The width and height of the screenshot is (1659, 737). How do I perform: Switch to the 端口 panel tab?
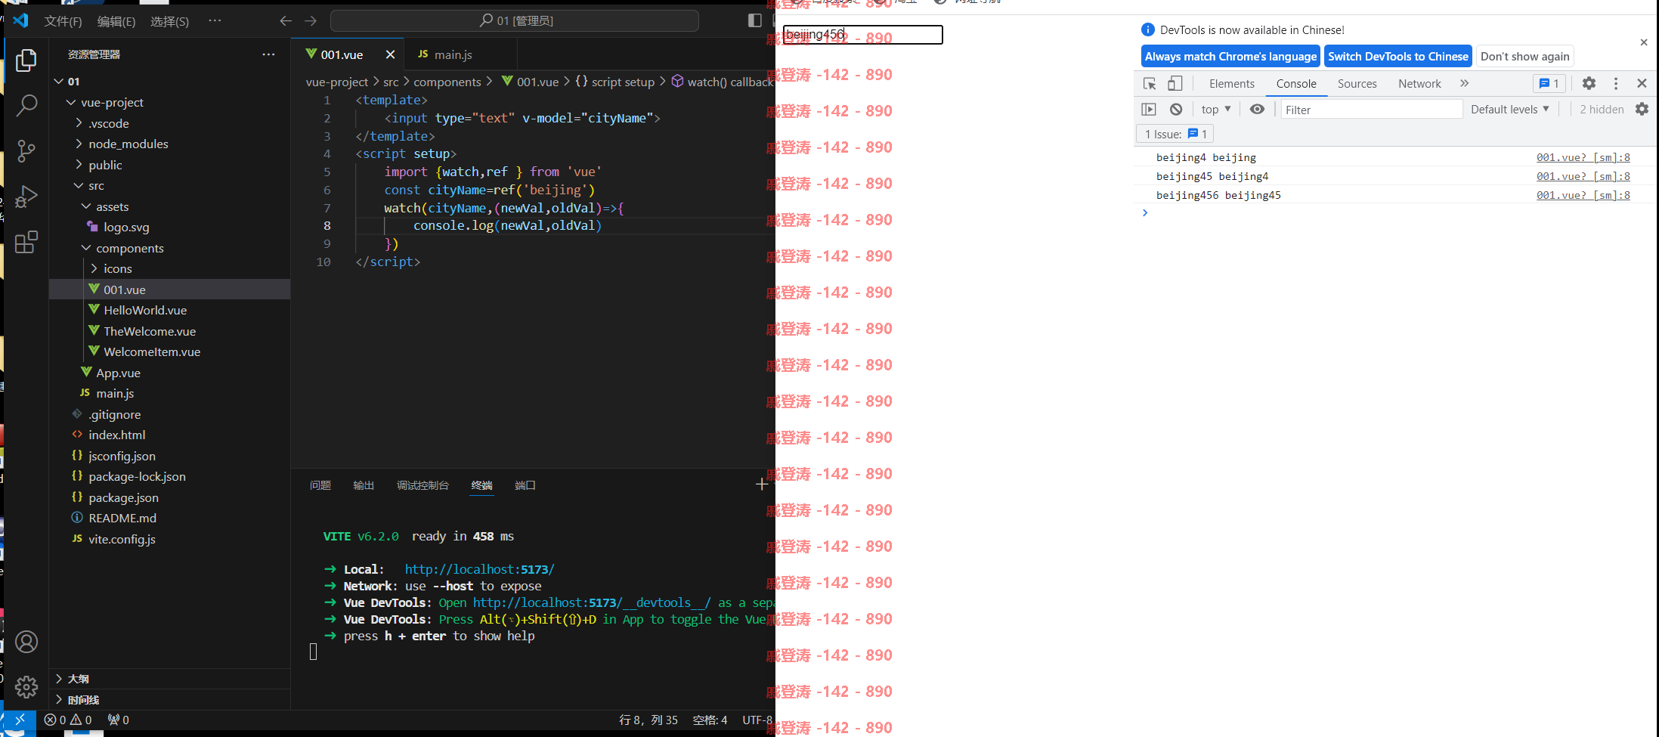[x=525, y=485]
